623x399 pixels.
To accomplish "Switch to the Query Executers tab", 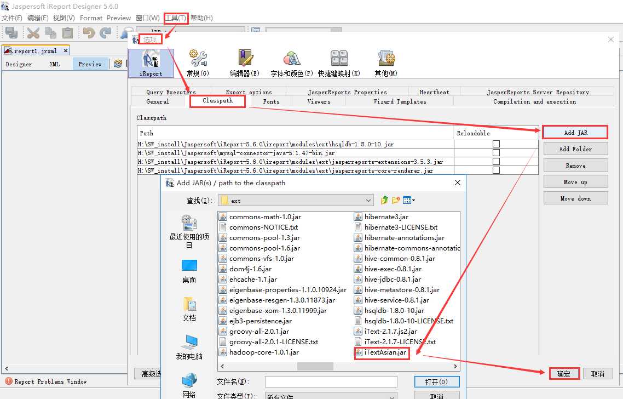I will coord(171,92).
